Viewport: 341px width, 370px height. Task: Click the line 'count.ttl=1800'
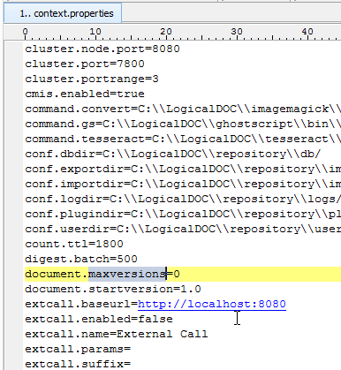point(74,244)
